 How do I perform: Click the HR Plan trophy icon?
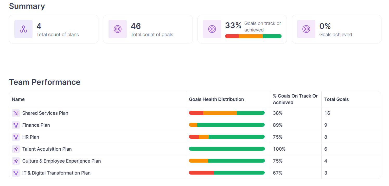tap(16, 137)
